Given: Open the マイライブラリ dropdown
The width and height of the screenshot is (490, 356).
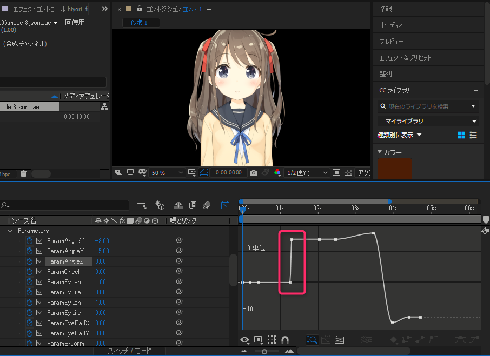Looking at the screenshot, I should coord(428,121).
